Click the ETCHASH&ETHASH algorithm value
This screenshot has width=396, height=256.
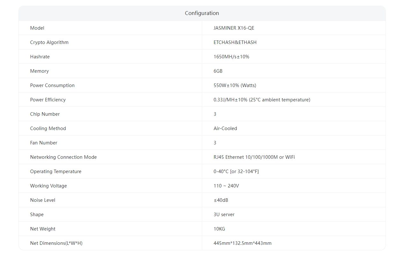[235, 42]
